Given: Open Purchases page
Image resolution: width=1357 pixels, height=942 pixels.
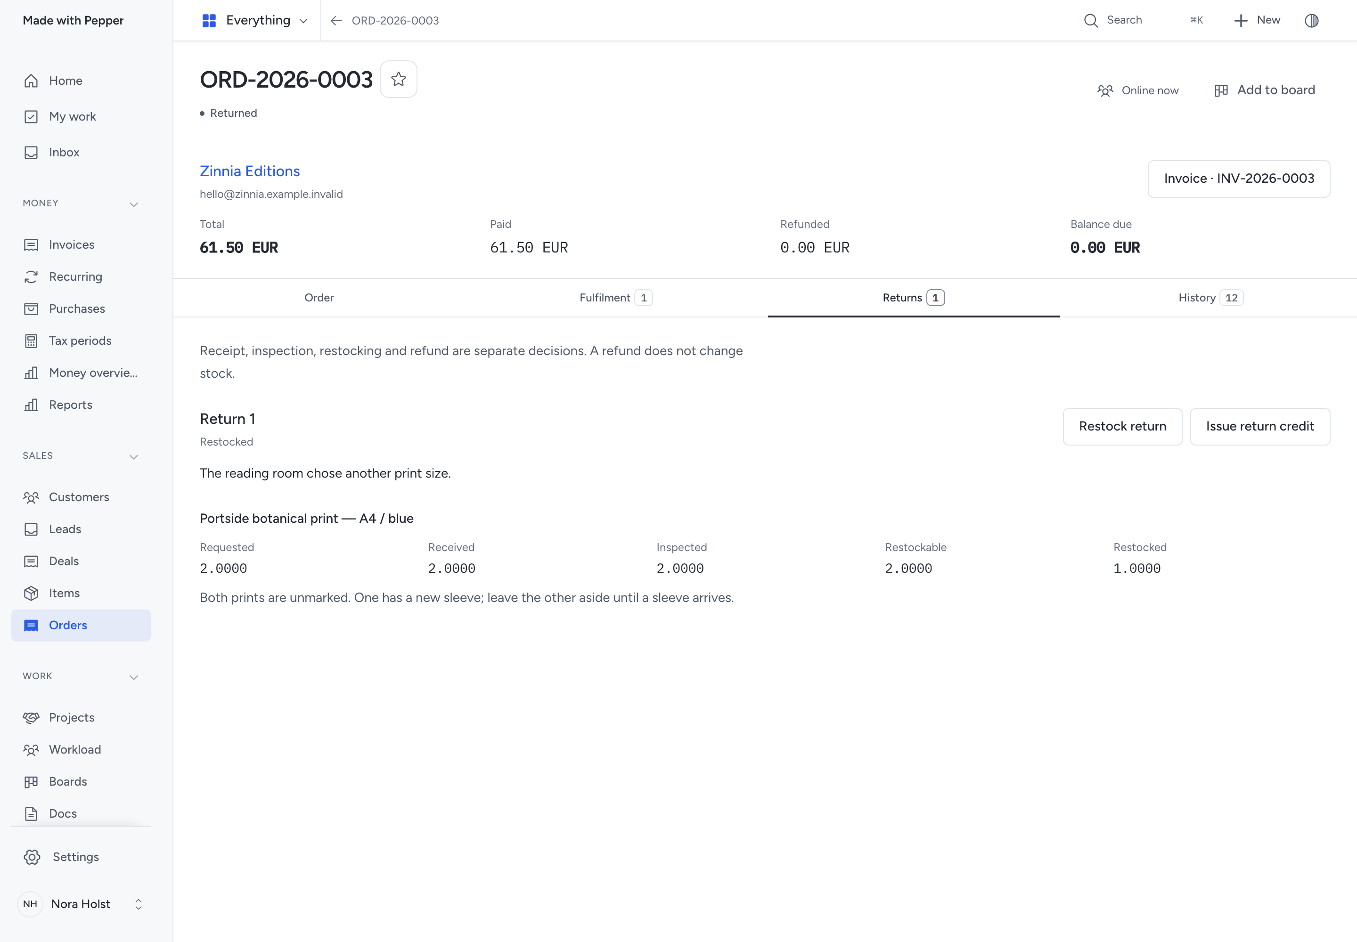Looking at the screenshot, I should 81,309.
